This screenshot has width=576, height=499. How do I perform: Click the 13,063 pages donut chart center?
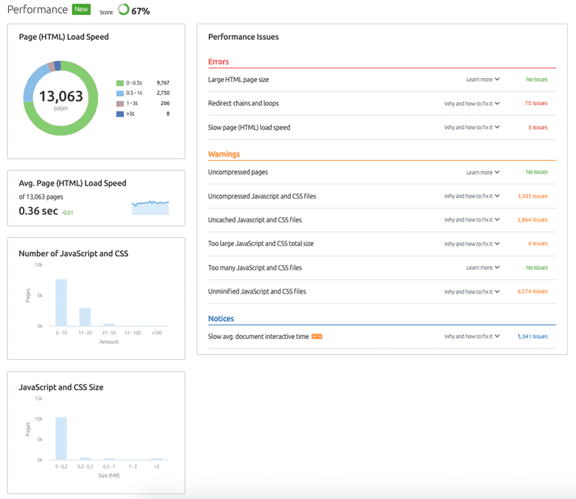pos(61,98)
